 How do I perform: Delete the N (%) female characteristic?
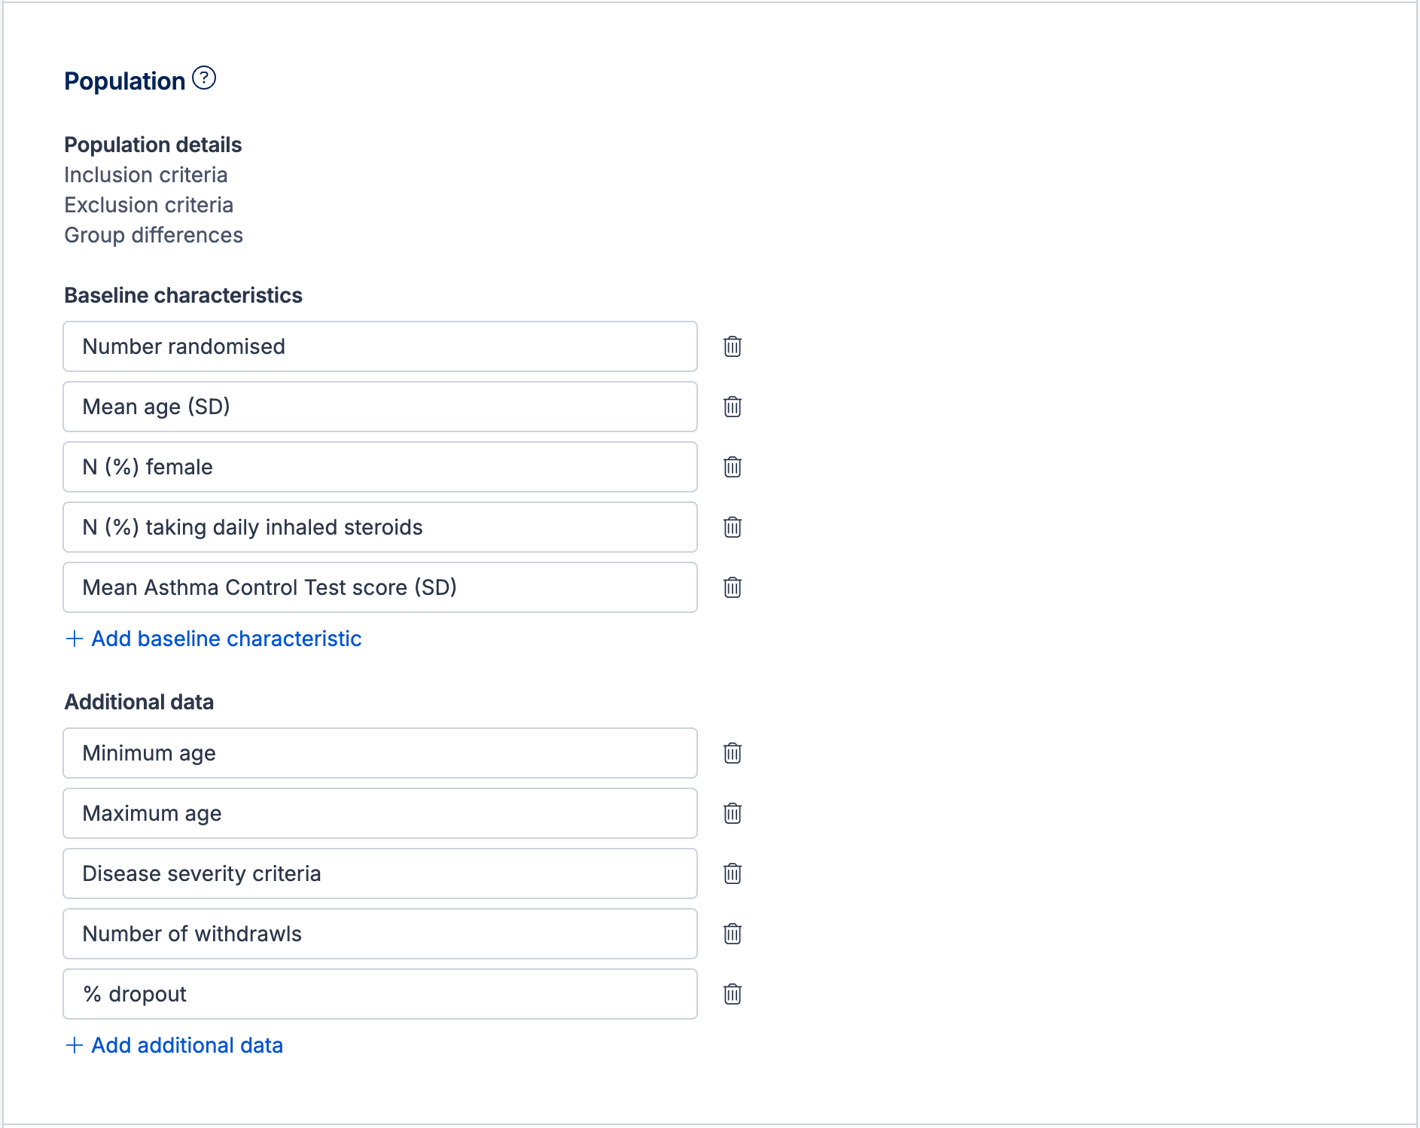733,467
